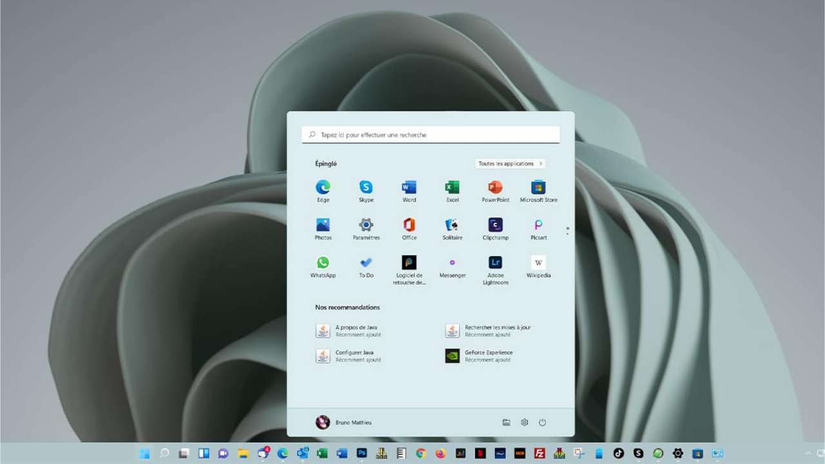The height and width of the screenshot is (464, 825).
Task: Open settings gear next to power button
Action: 525,422
